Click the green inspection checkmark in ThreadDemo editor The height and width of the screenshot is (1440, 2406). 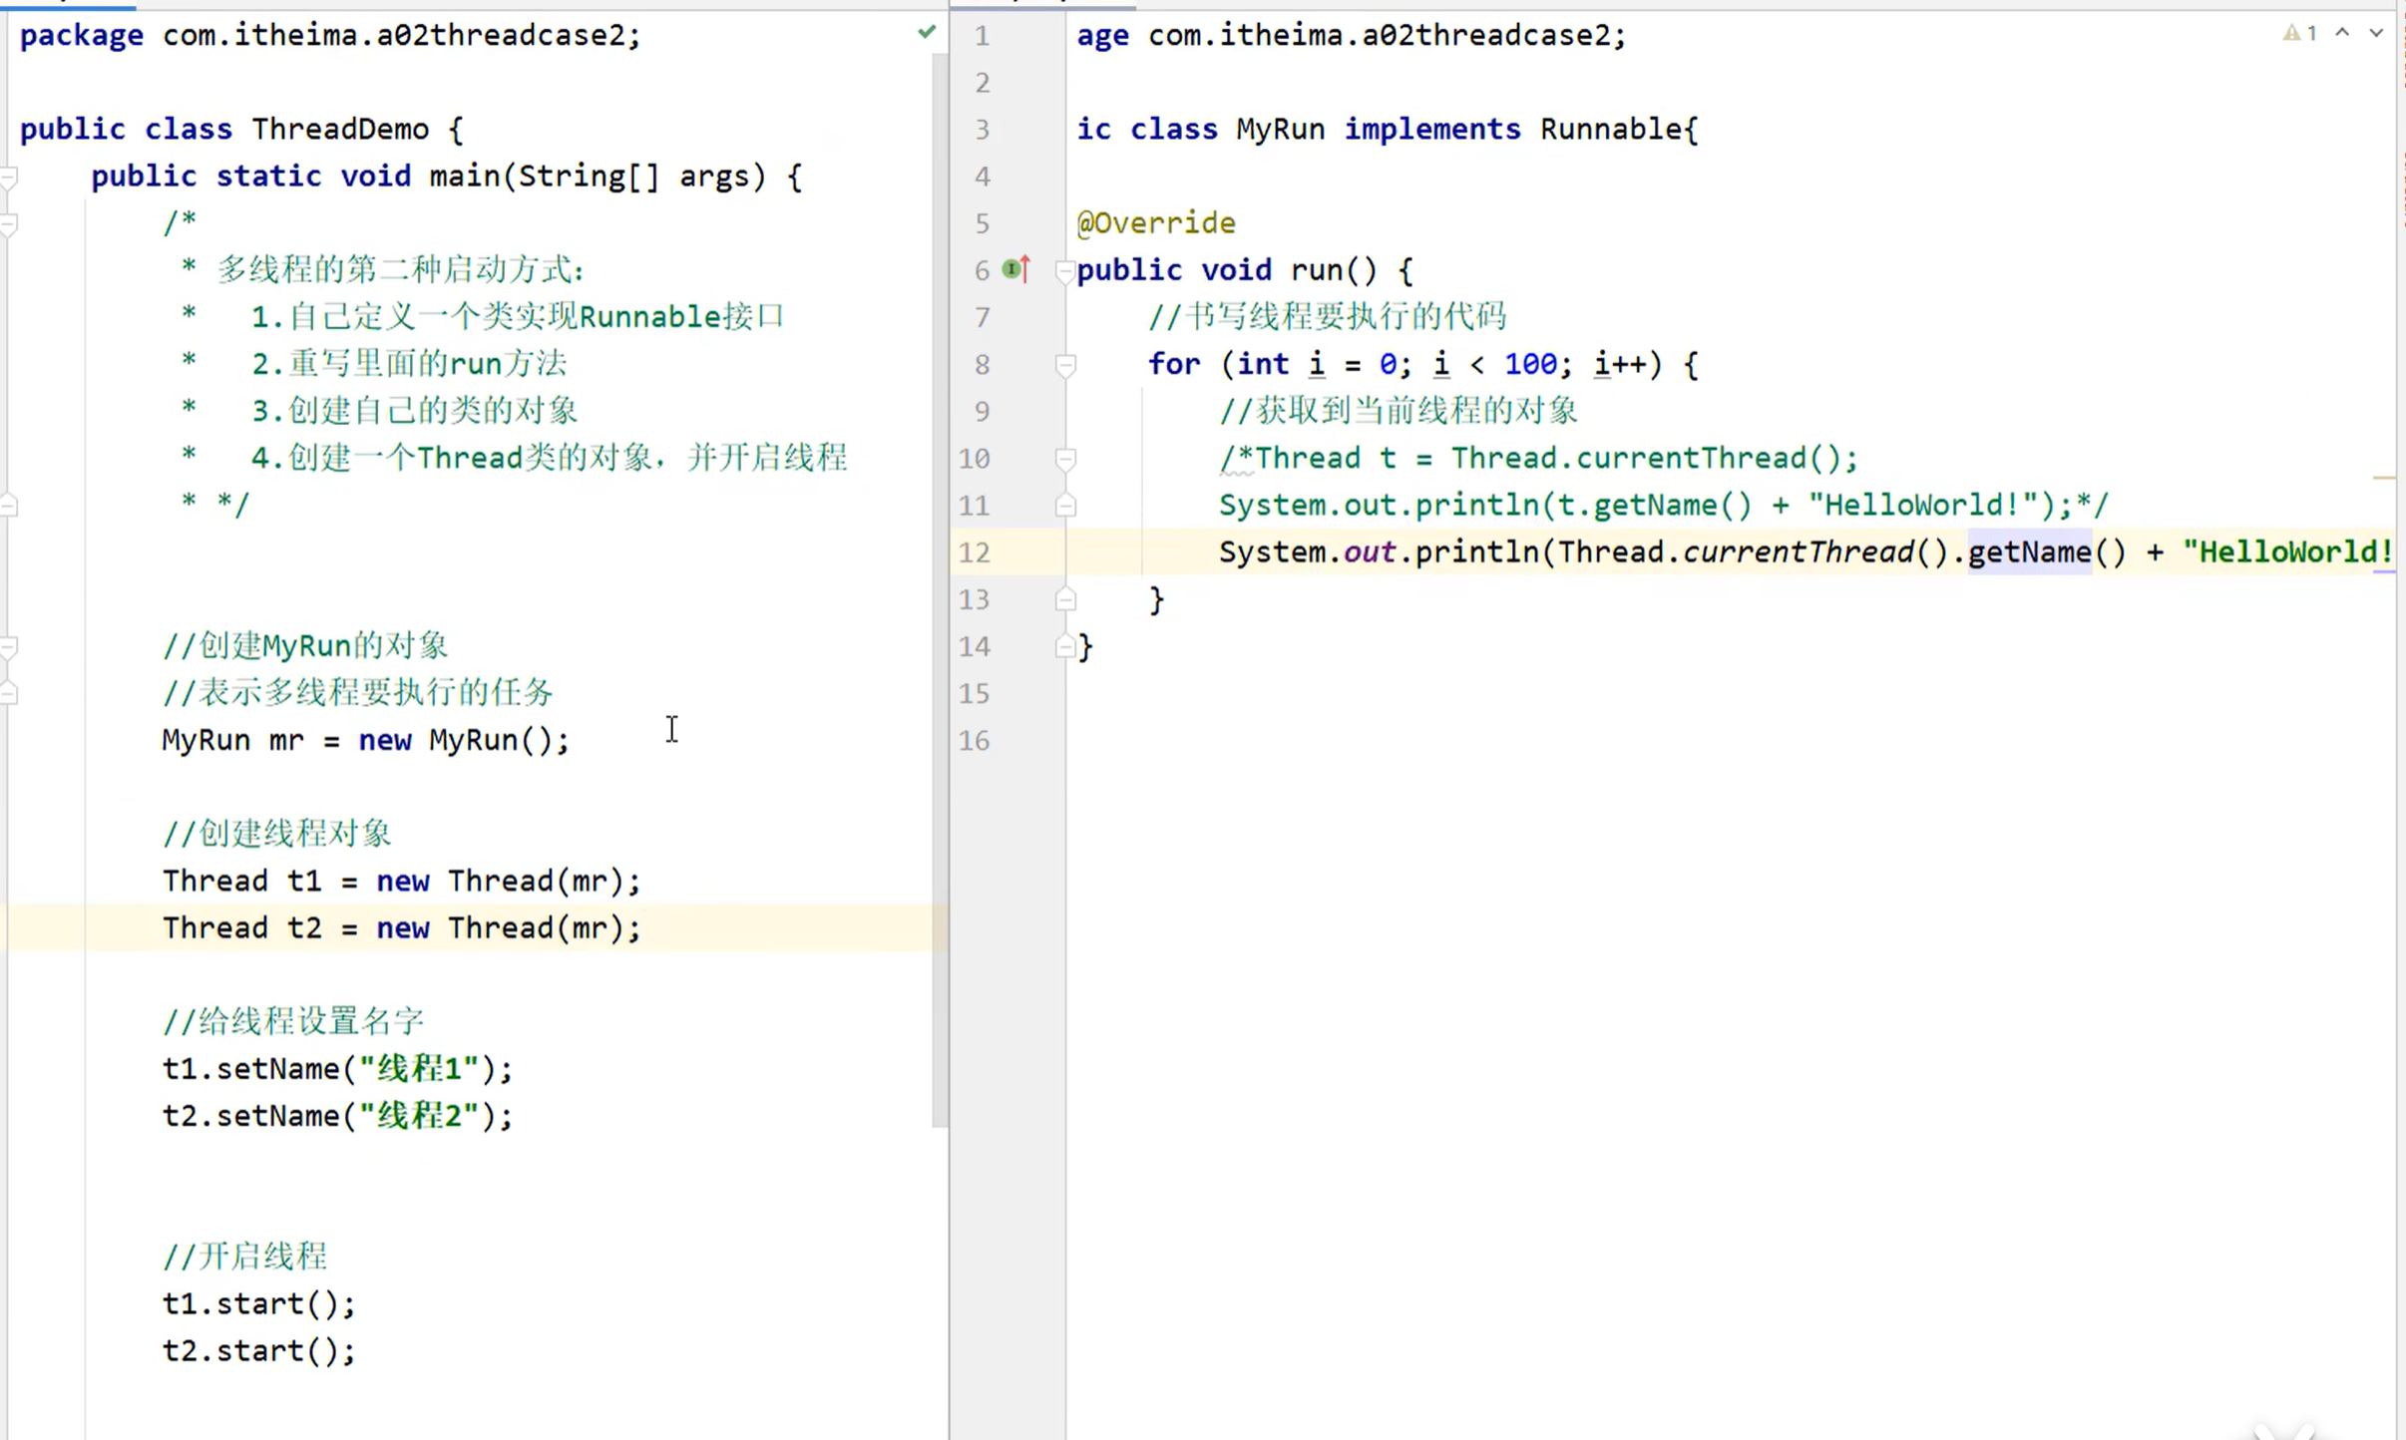pos(927,33)
